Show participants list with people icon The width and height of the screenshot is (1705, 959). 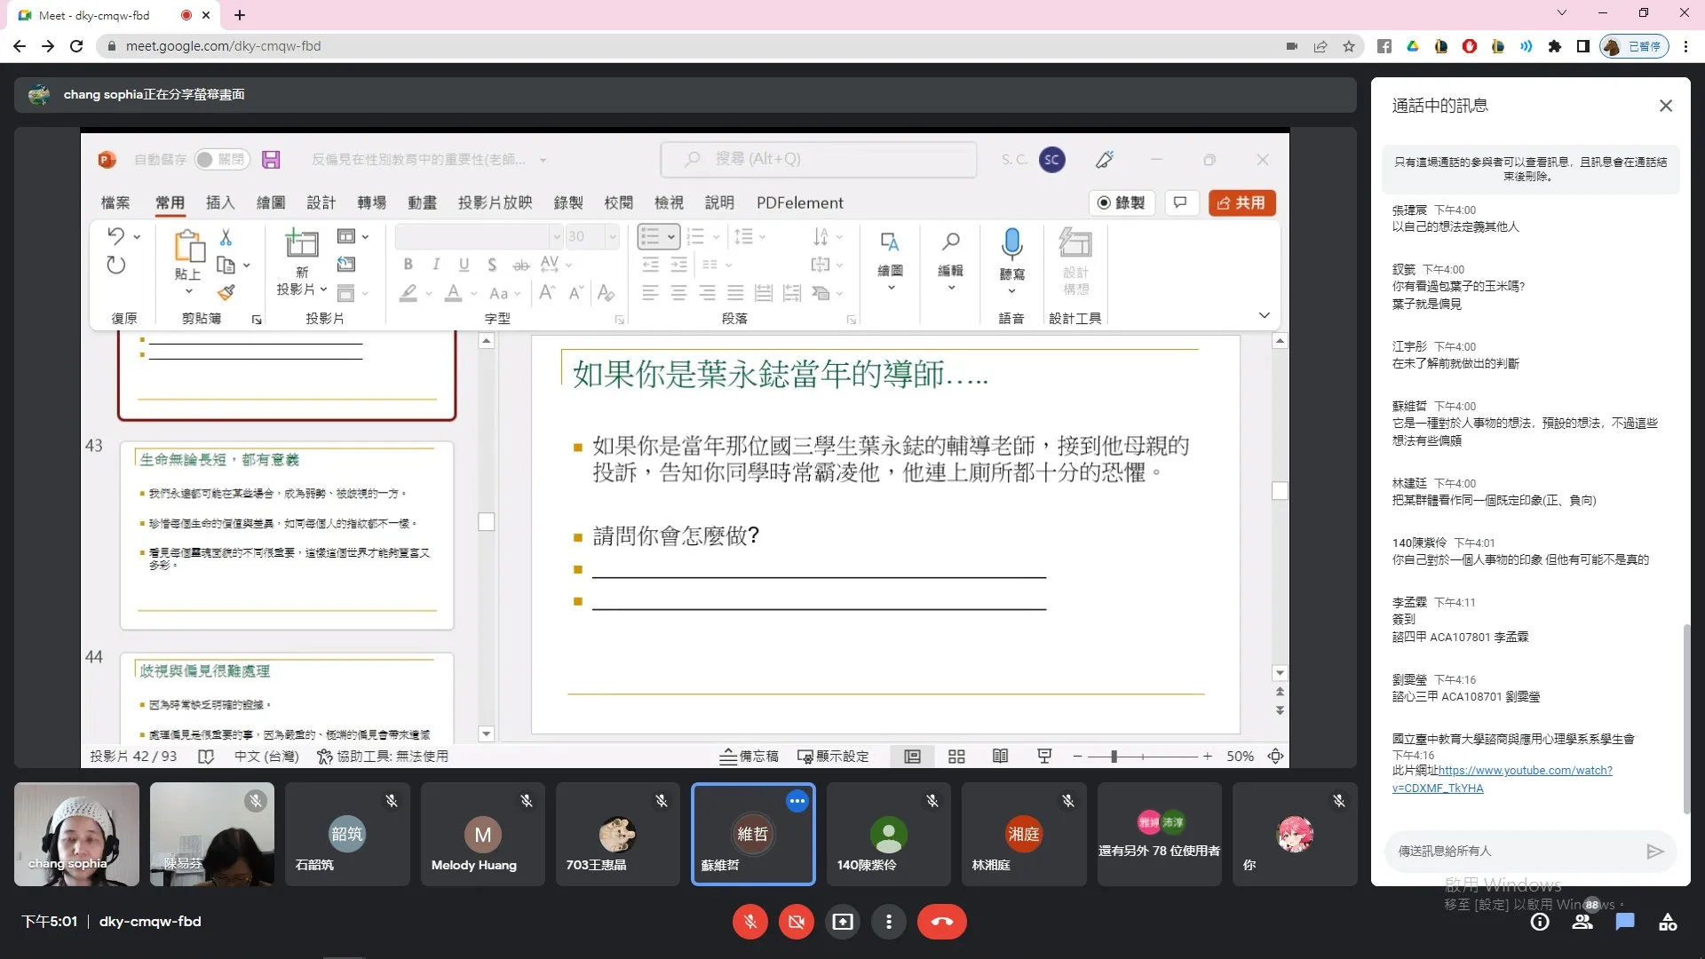click(x=1582, y=922)
